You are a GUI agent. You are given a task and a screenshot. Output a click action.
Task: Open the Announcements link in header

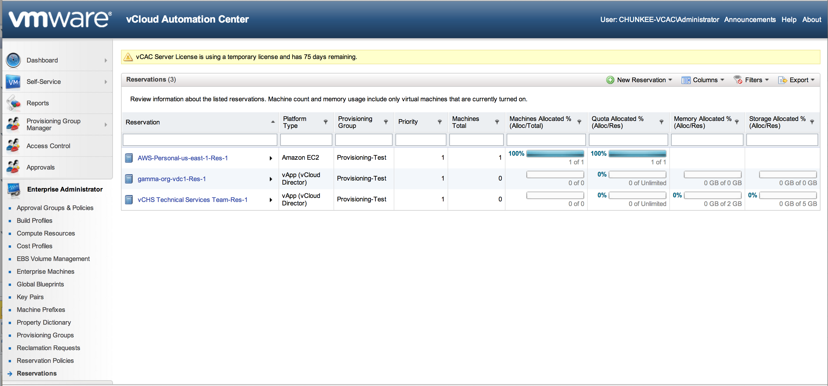(x=750, y=20)
